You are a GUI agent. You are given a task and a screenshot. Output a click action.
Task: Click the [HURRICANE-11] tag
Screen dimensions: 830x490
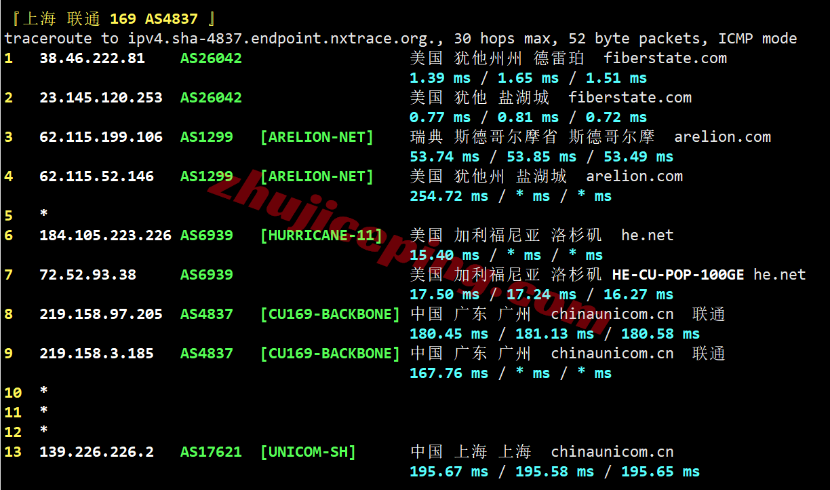pyautogui.click(x=321, y=235)
